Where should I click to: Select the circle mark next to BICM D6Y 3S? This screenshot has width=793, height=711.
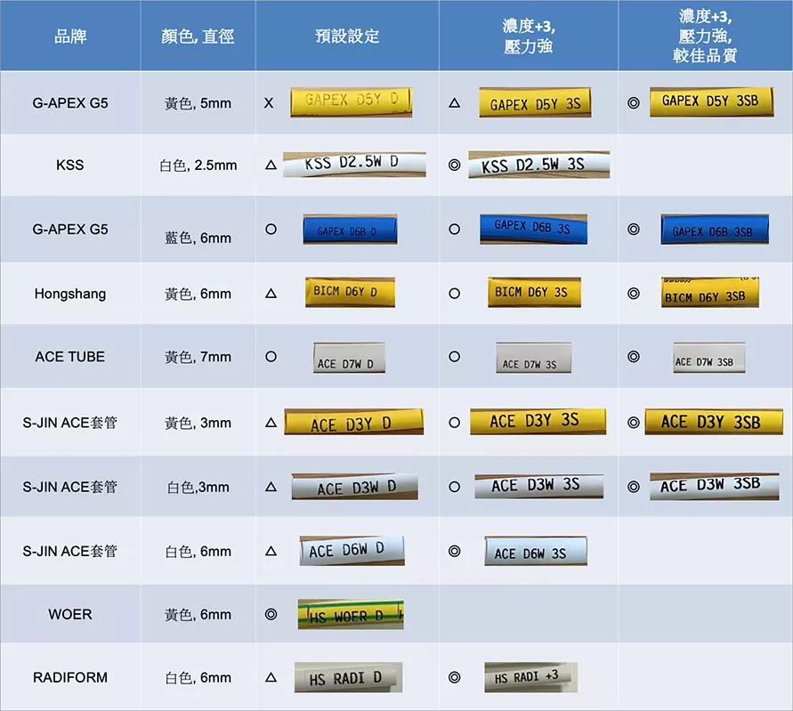454,293
